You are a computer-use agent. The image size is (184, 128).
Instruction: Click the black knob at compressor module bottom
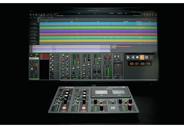click(74, 73)
